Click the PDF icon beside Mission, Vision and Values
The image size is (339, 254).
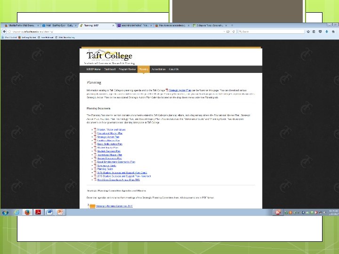coord(95,129)
